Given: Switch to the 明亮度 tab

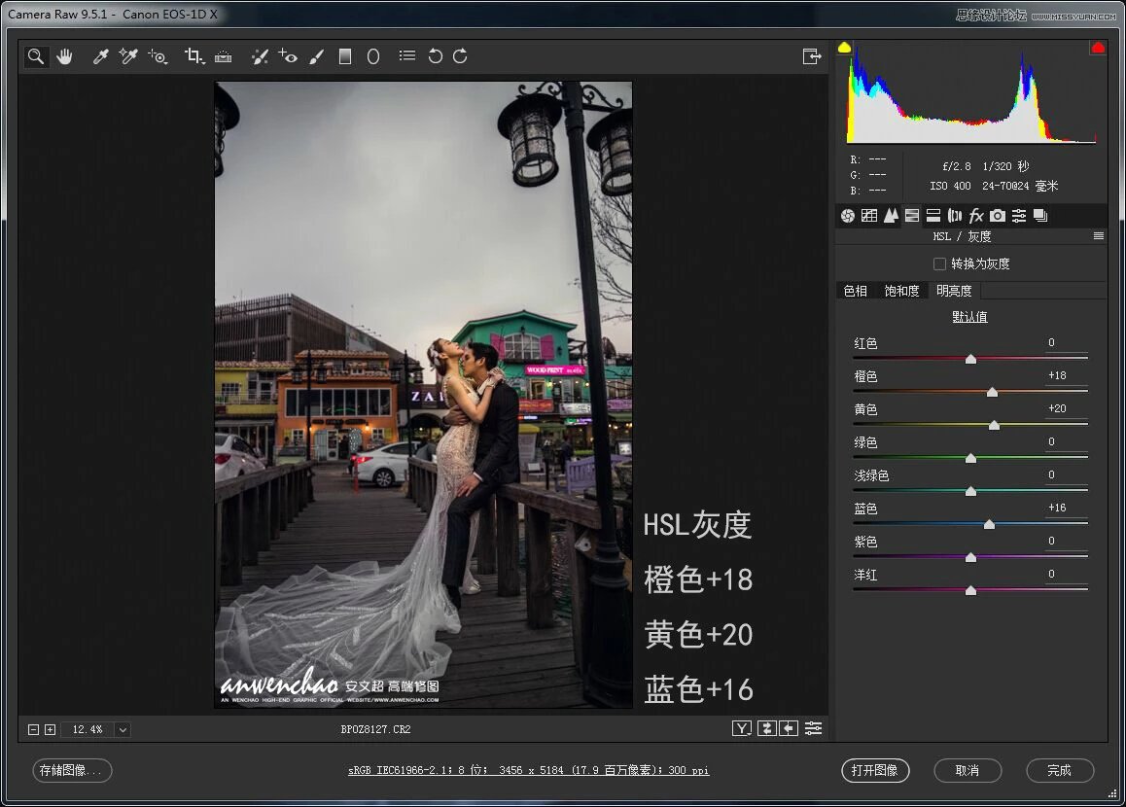Looking at the screenshot, I should tap(954, 291).
